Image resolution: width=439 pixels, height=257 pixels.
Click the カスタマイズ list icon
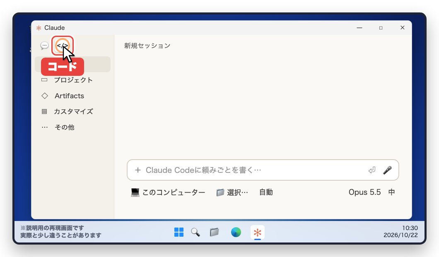coord(44,112)
